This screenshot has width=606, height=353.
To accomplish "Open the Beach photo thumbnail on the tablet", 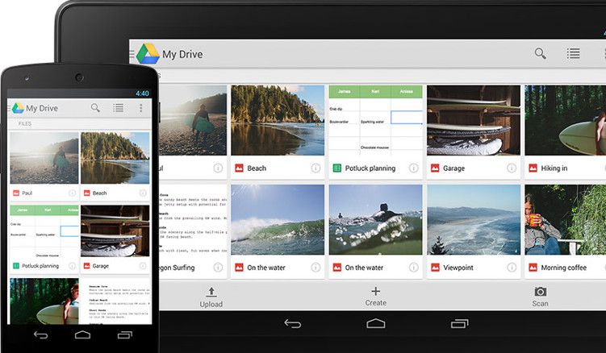I will (278, 120).
